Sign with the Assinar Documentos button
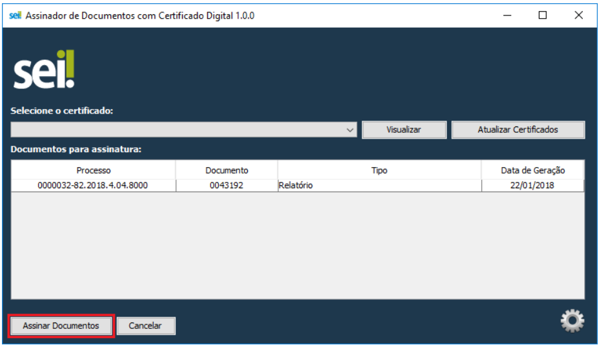 (61, 326)
